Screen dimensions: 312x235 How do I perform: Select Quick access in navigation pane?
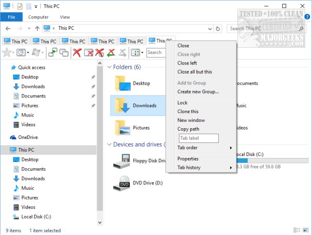coord(31,67)
